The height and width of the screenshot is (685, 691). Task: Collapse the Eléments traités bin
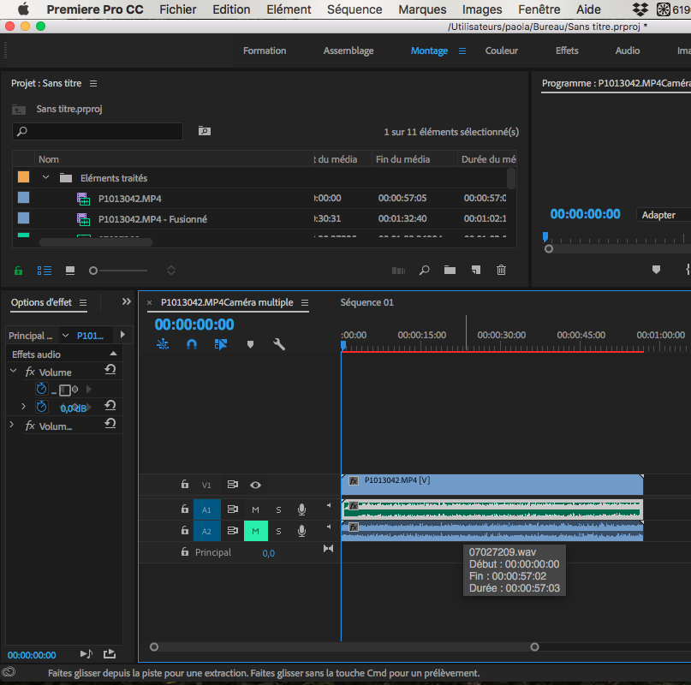coord(45,177)
